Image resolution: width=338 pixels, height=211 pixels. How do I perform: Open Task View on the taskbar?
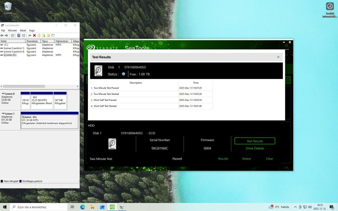(73, 207)
